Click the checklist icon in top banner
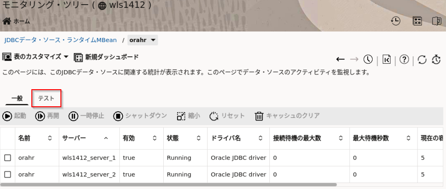446x189 pixels. (x=417, y=21)
